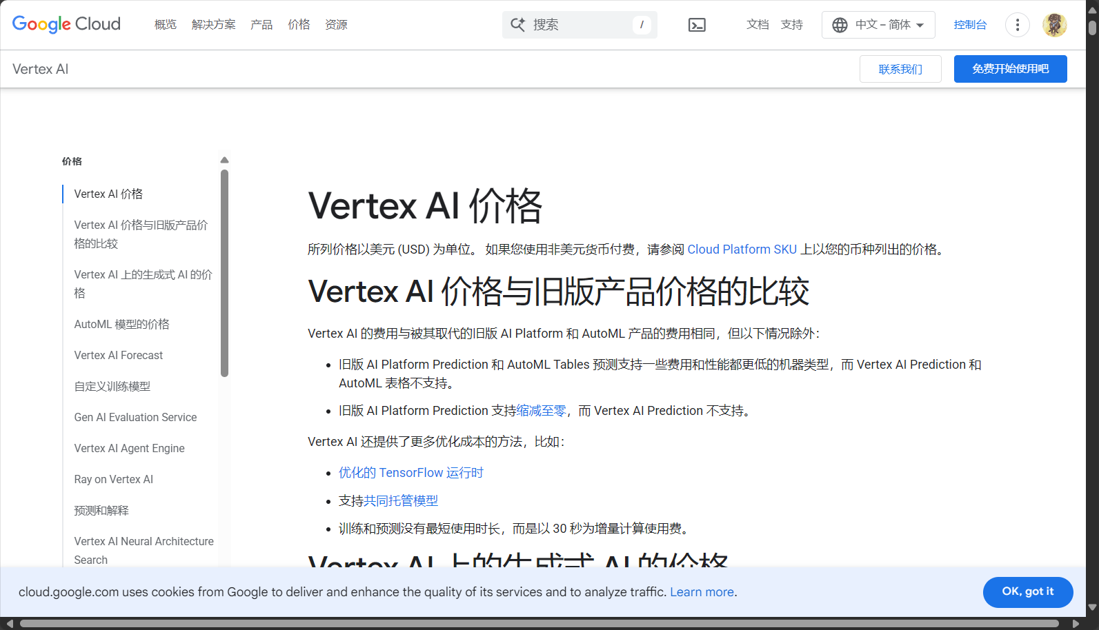
Task: Open the 支持 support link
Action: point(792,25)
